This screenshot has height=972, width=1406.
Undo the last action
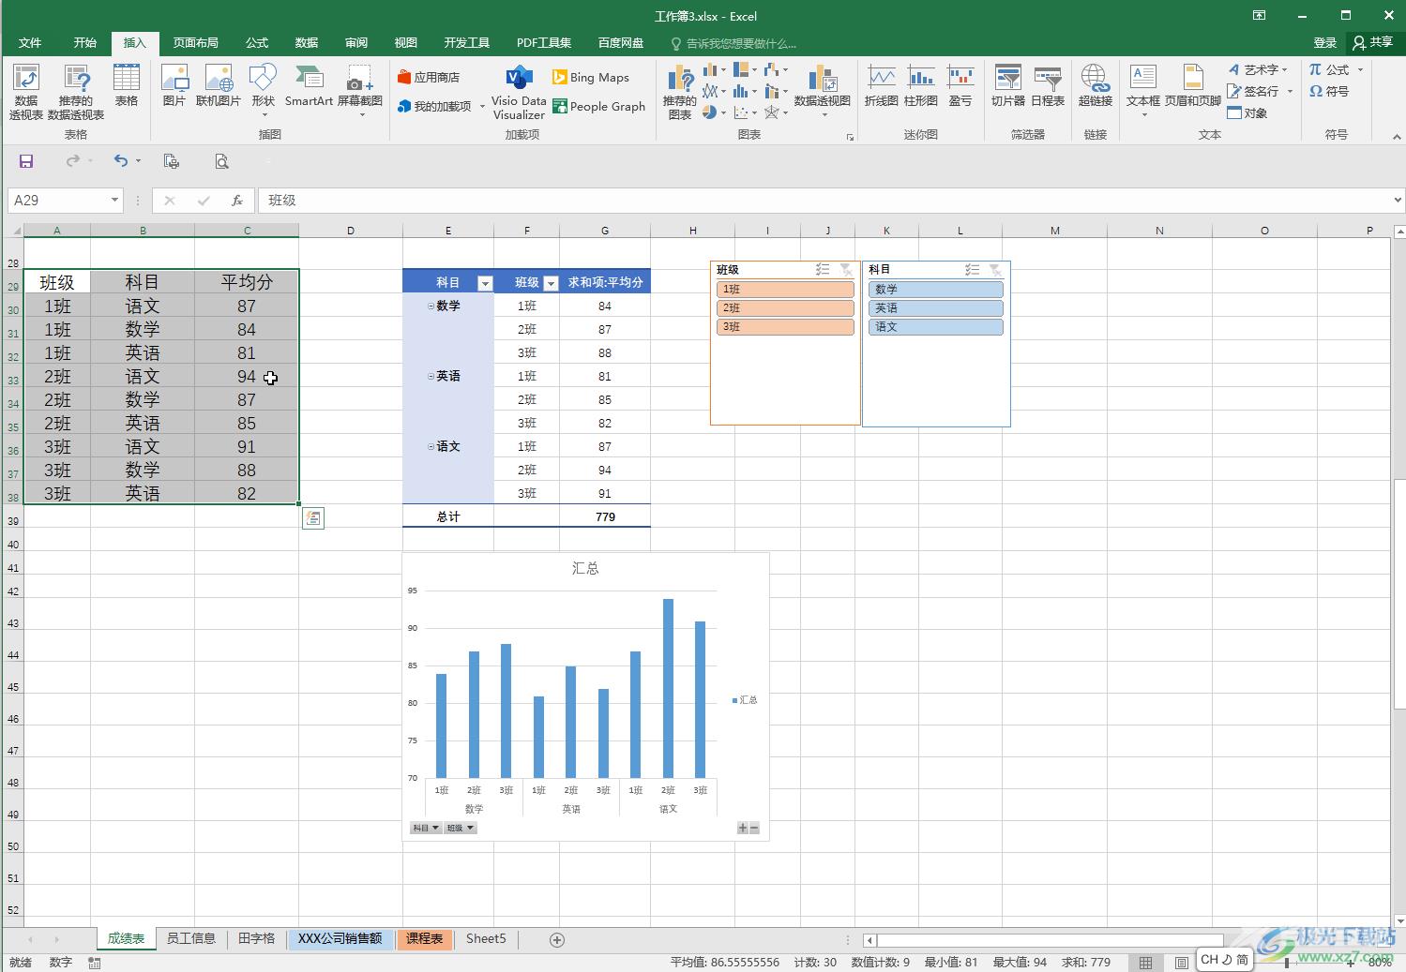[120, 161]
